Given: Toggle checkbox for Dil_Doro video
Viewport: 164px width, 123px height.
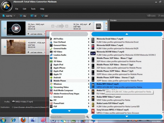Looking at the screenshot, I should click(x=5, y=28).
